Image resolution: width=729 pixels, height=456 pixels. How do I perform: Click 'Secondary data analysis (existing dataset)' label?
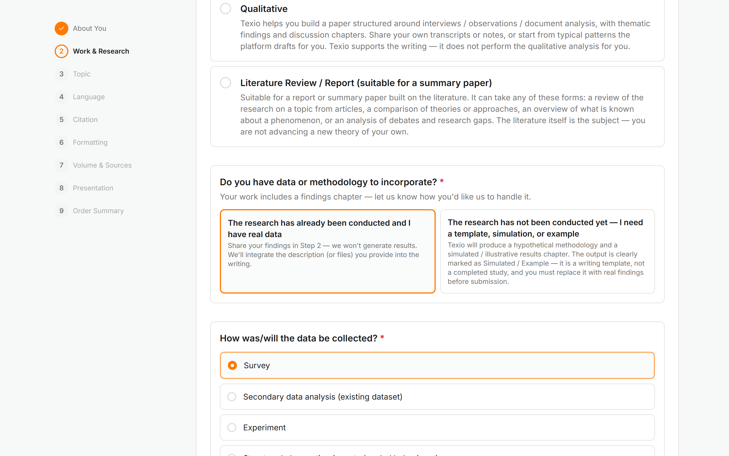pos(323,397)
